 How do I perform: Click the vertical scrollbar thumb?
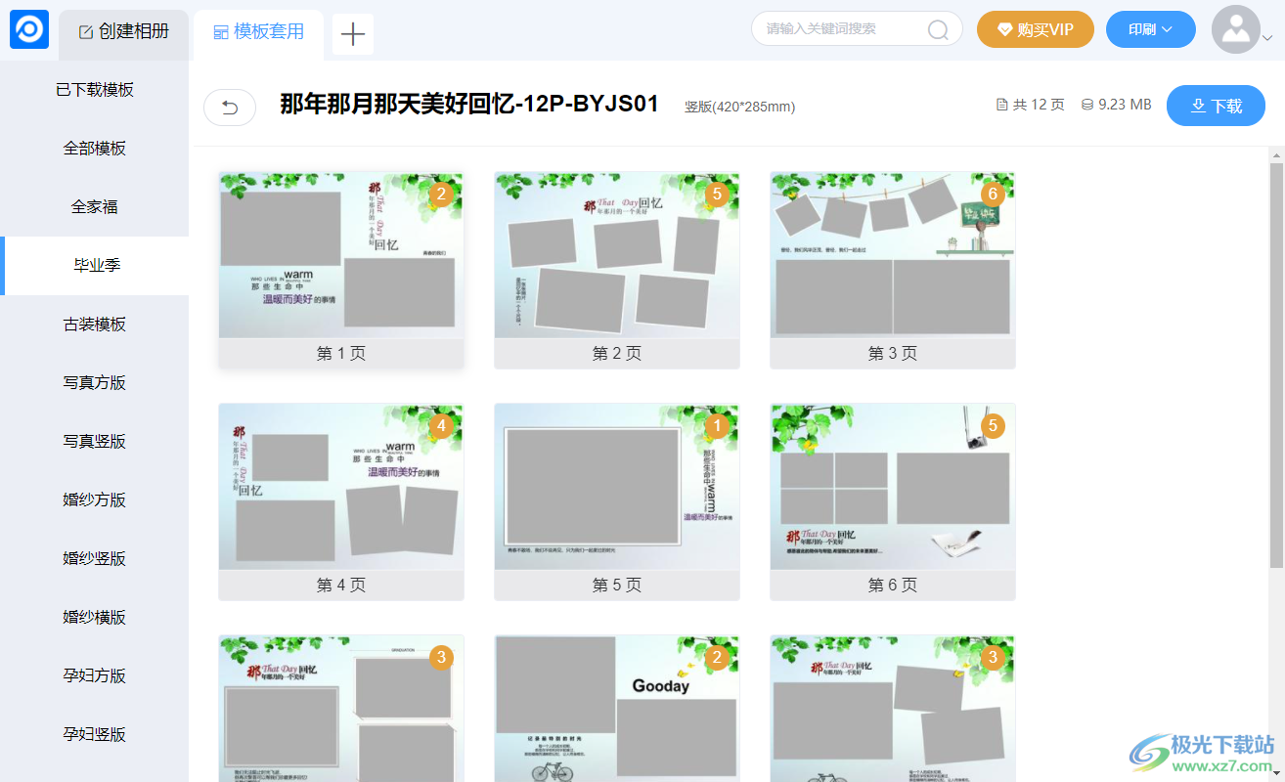[x=1276, y=365]
